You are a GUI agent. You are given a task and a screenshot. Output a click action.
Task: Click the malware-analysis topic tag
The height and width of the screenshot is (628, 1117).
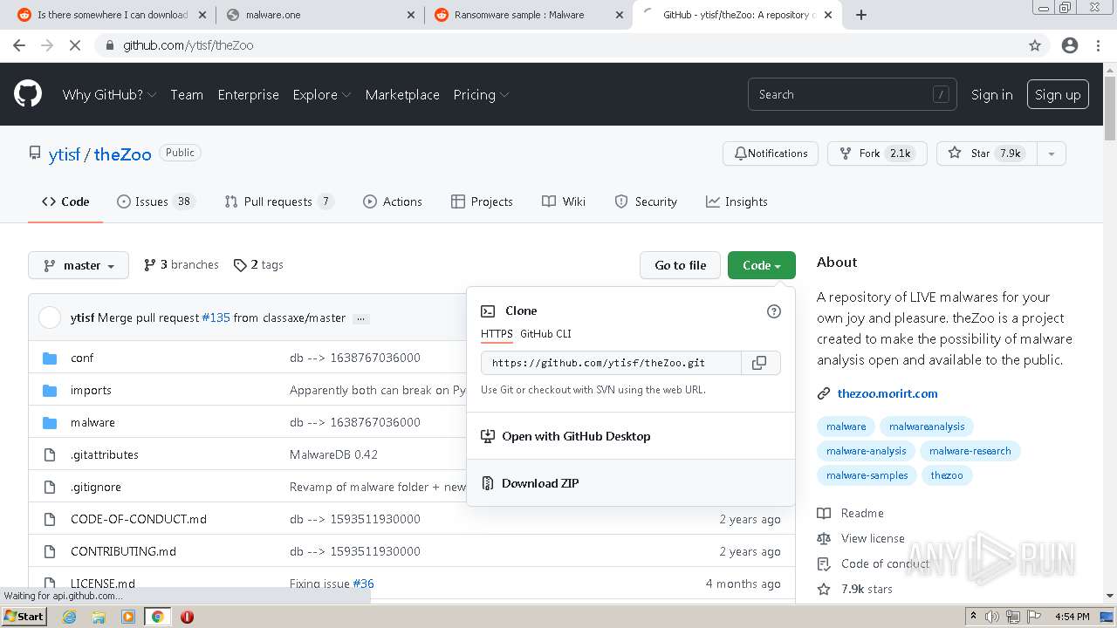point(867,451)
